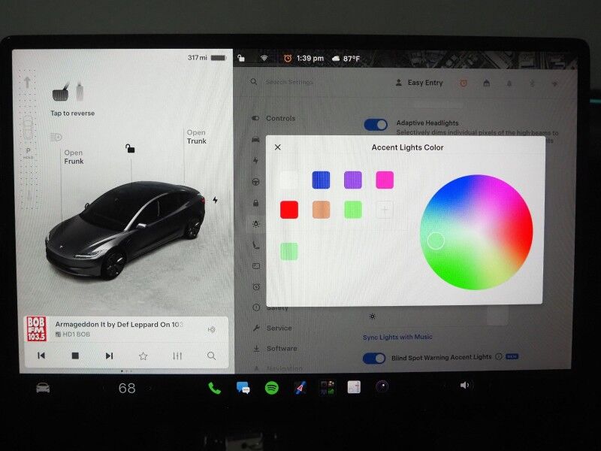601x451 pixels.
Task: Click the lock icon in status bar
Action: click(x=241, y=59)
